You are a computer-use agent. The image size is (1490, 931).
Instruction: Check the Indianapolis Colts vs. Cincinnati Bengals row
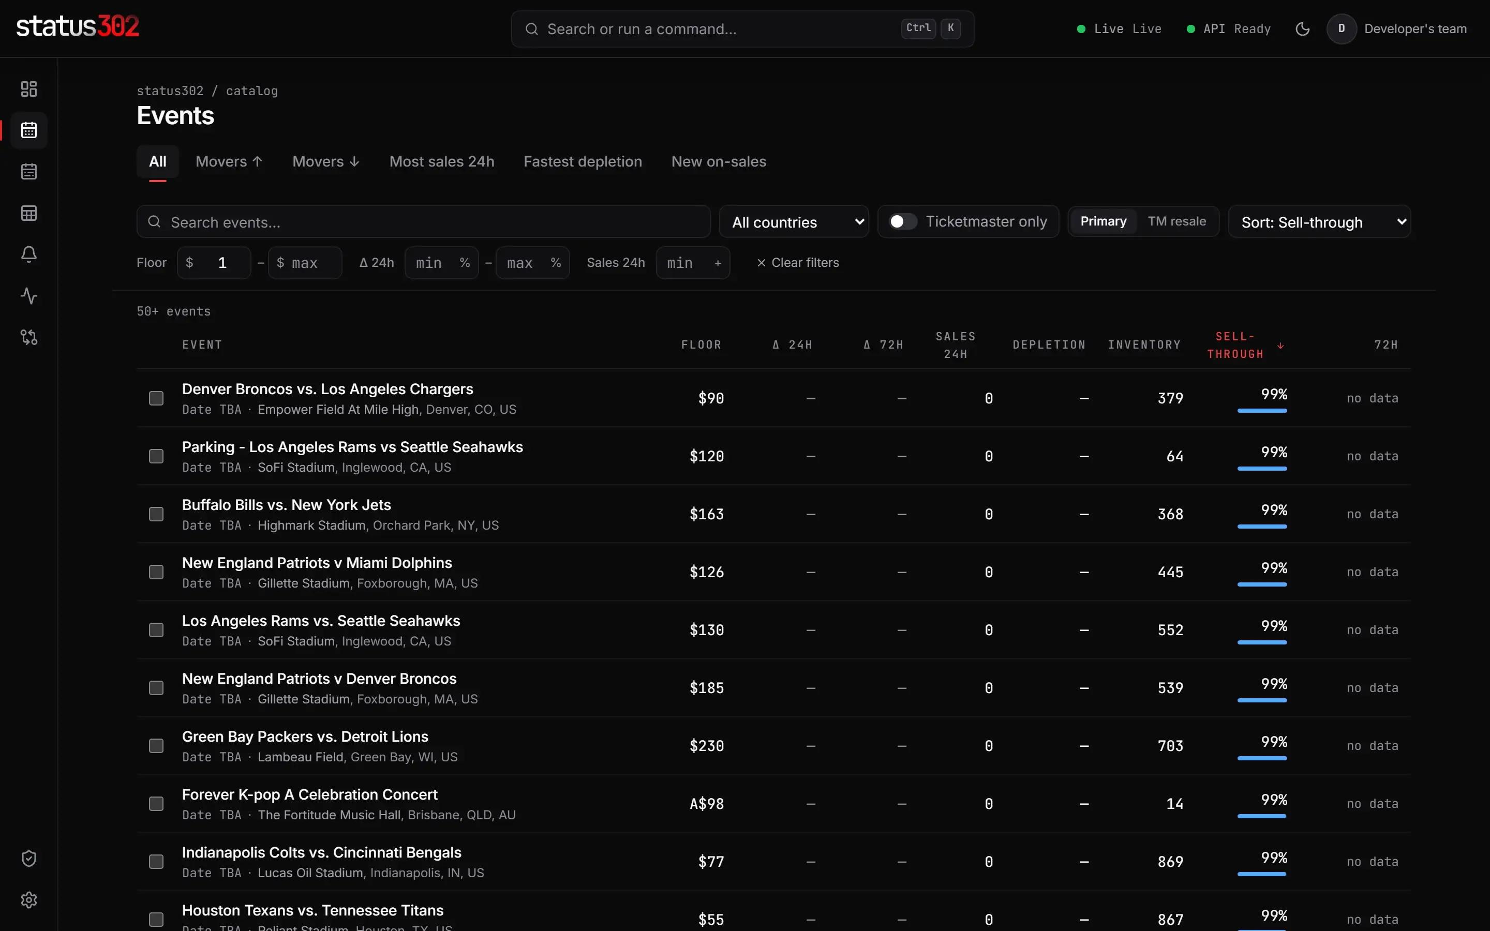pyautogui.click(x=156, y=861)
